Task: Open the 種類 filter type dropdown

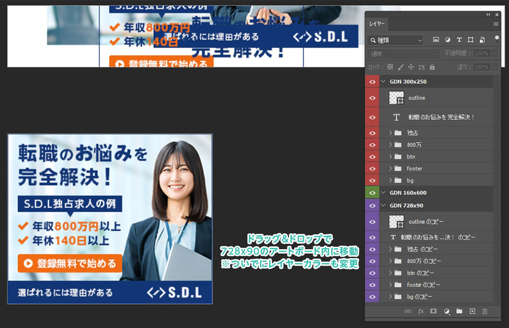Action: point(396,40)
